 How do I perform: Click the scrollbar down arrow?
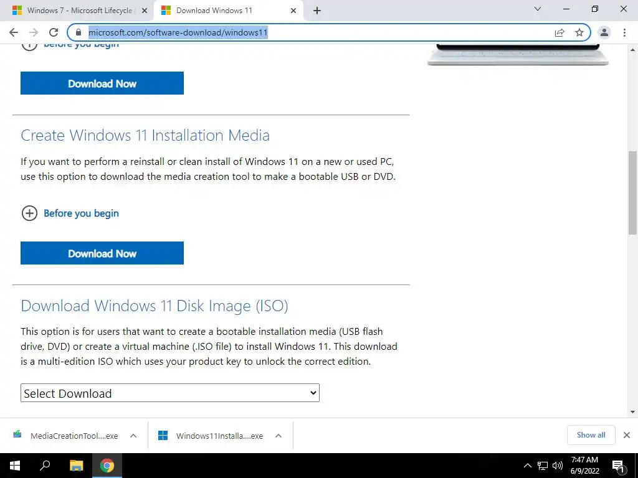(x=632, y=412)
